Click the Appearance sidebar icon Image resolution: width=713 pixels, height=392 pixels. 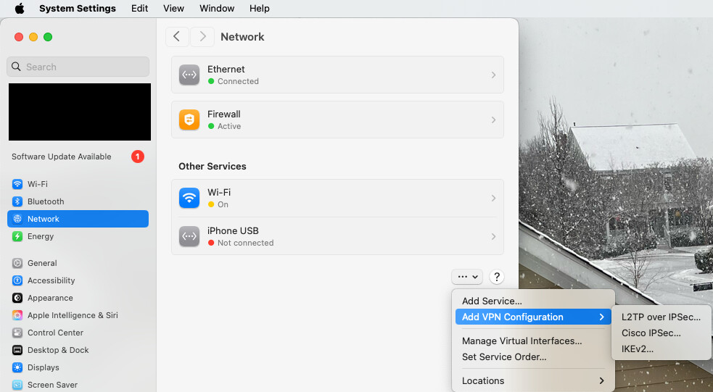coord(17,298)
